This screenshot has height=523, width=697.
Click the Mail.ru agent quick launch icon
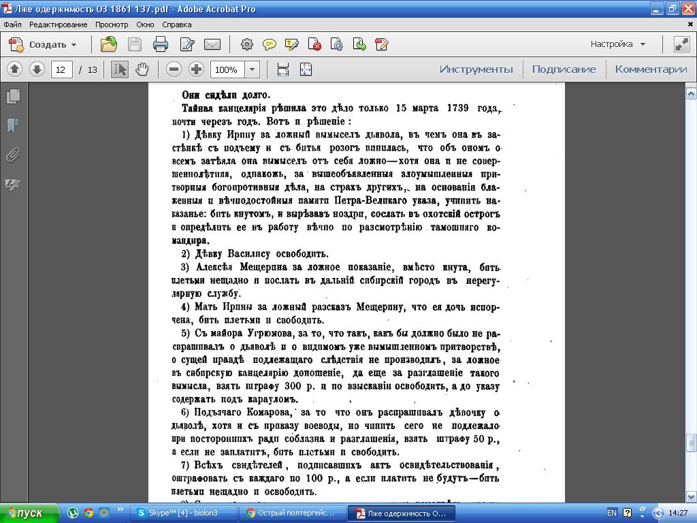pos(104,513)
